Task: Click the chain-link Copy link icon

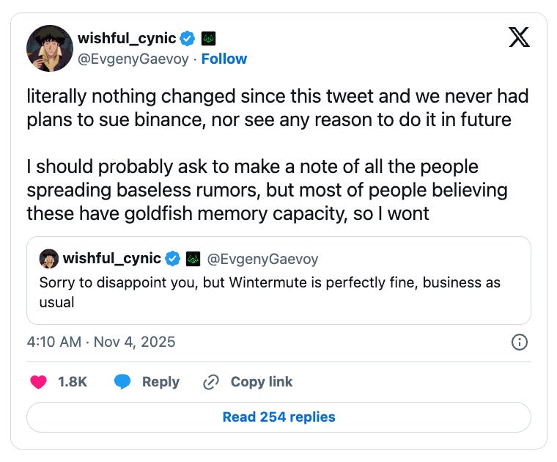Action: 212,382
